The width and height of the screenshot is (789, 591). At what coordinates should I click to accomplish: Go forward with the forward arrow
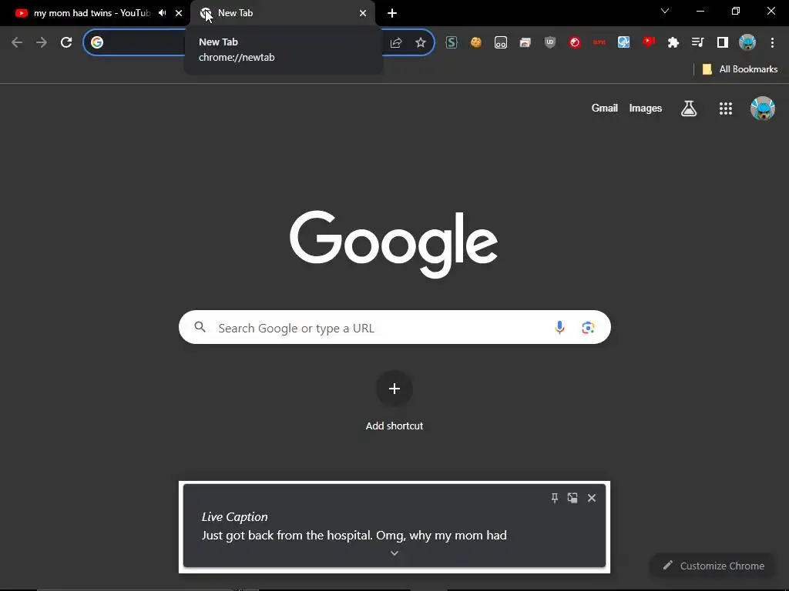(42, 42)
